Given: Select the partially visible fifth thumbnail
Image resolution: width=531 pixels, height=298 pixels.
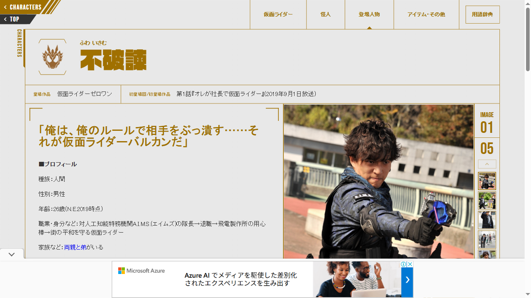Looking at the screenshot, I should (487, 255).
